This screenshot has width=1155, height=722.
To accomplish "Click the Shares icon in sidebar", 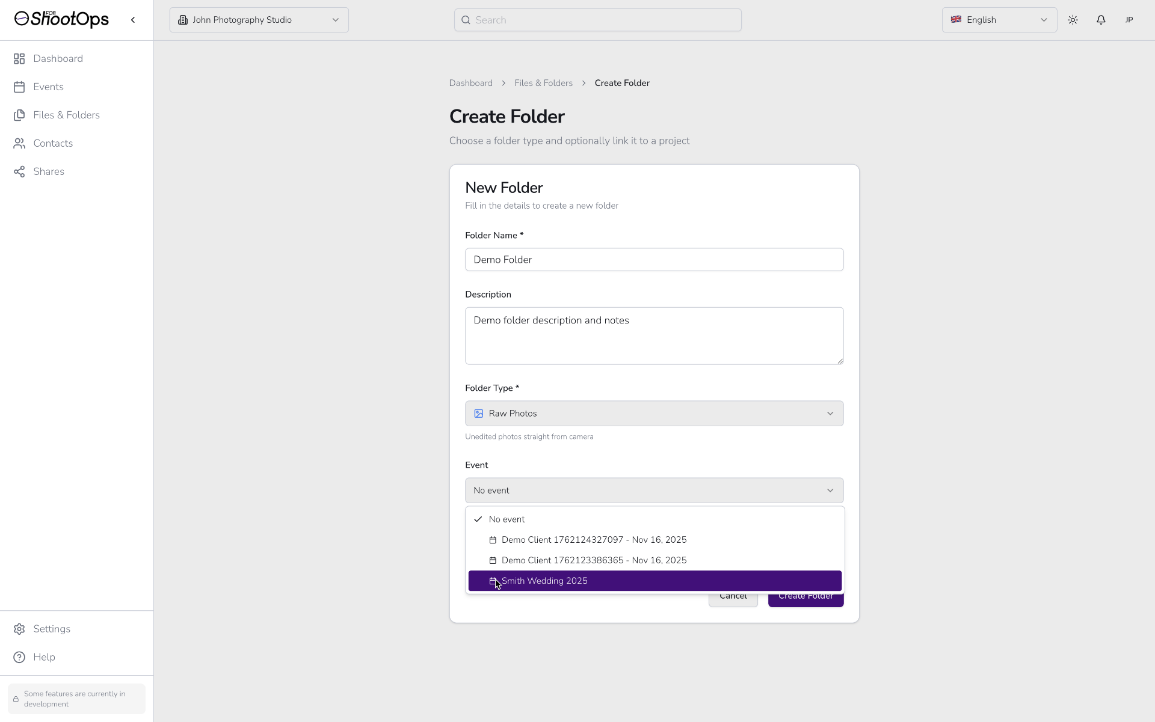I will [x=19, y=172].
